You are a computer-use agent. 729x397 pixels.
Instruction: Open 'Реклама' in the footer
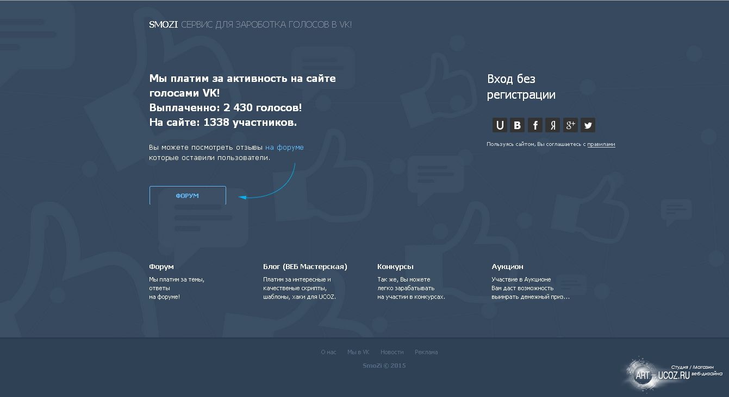pyautogui.click(x=426, y=352)
